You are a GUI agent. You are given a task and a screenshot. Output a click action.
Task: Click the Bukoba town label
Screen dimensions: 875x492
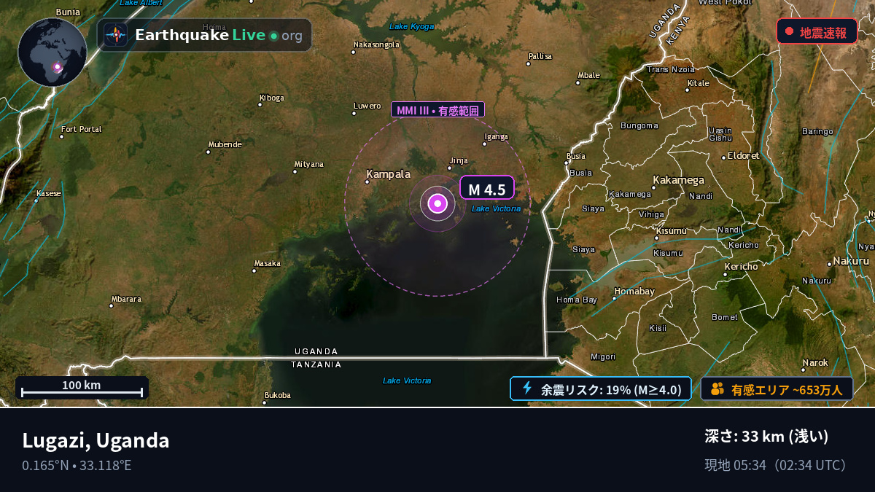pyautogui.click(x=278, y=395)
